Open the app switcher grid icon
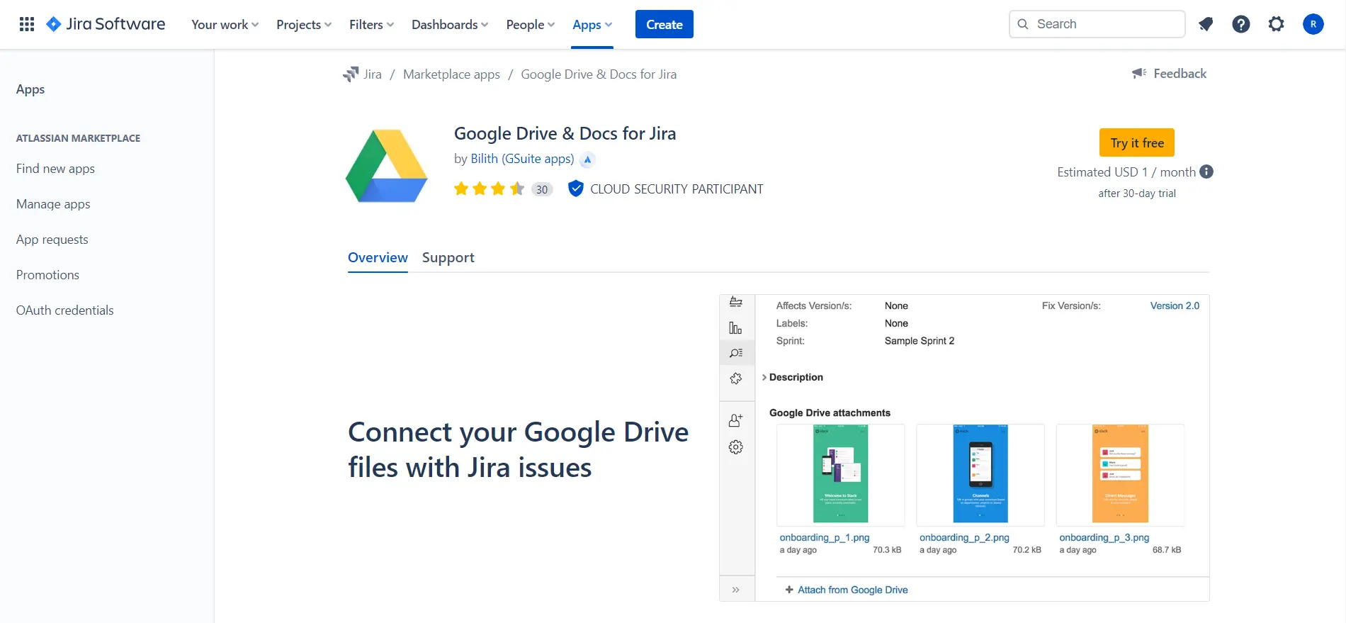 click(x=27, y=24)
